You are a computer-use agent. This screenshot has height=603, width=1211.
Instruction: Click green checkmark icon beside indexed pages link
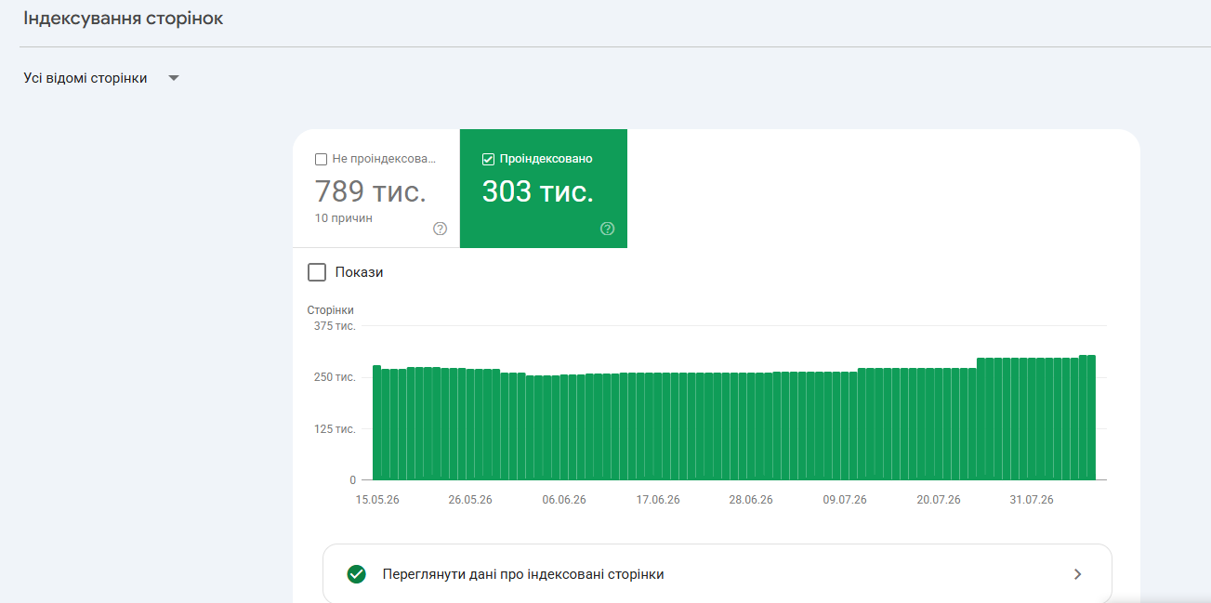[356, 574]
